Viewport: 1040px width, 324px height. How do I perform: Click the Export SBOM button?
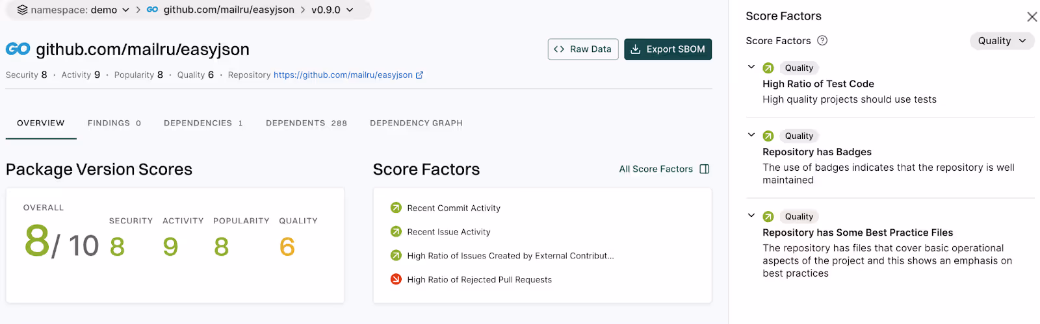pos(668,49)
